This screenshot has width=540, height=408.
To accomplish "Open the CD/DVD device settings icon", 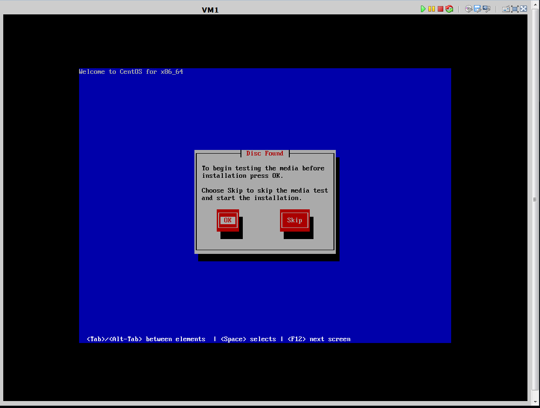I will (469, 9).
